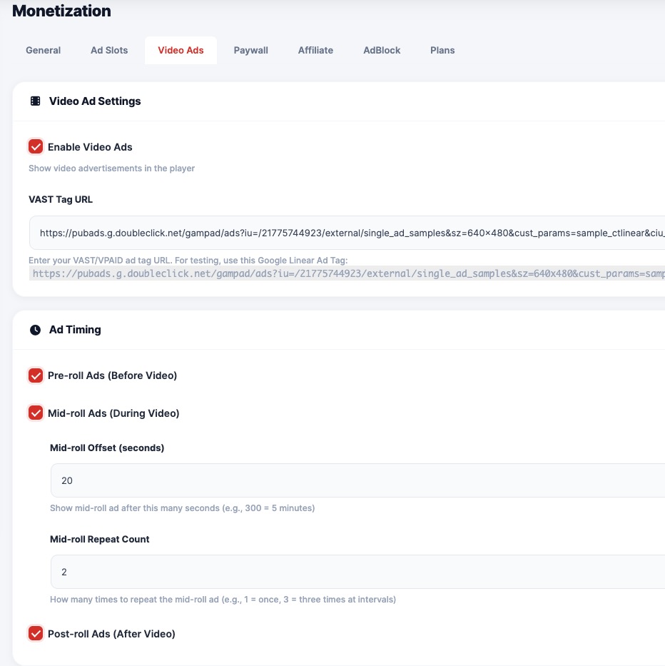Open the Plans tab
Viewport: 665px width, 666px height.
442,51
